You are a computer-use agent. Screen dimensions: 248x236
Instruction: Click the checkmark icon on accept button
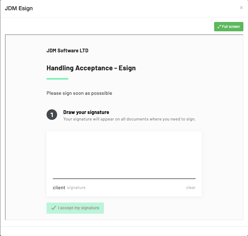[x=53, y=208]
